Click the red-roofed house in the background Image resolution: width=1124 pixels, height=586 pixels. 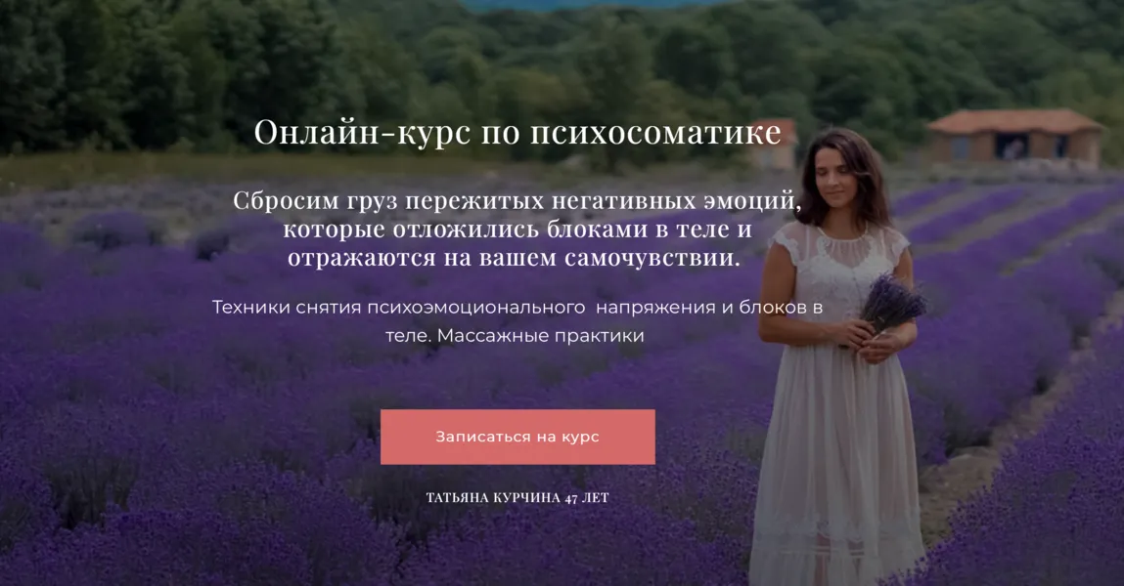(x=1015, y=138)
